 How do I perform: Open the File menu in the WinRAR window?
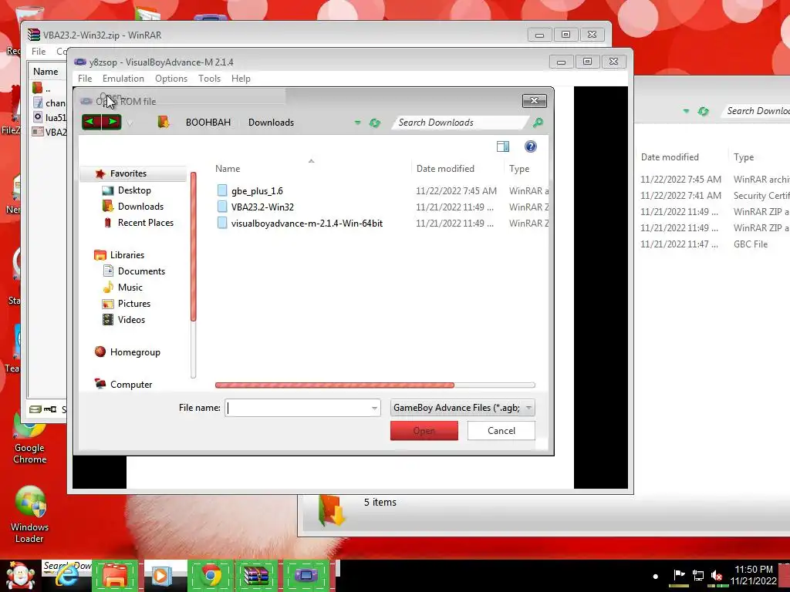point(39,52)
